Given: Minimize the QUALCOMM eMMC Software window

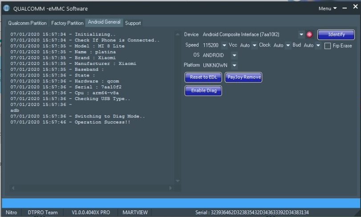Looking at the screenshot, I should click(345, 8).
